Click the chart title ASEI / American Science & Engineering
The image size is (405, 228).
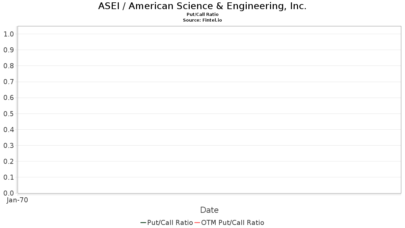[202, 6]
